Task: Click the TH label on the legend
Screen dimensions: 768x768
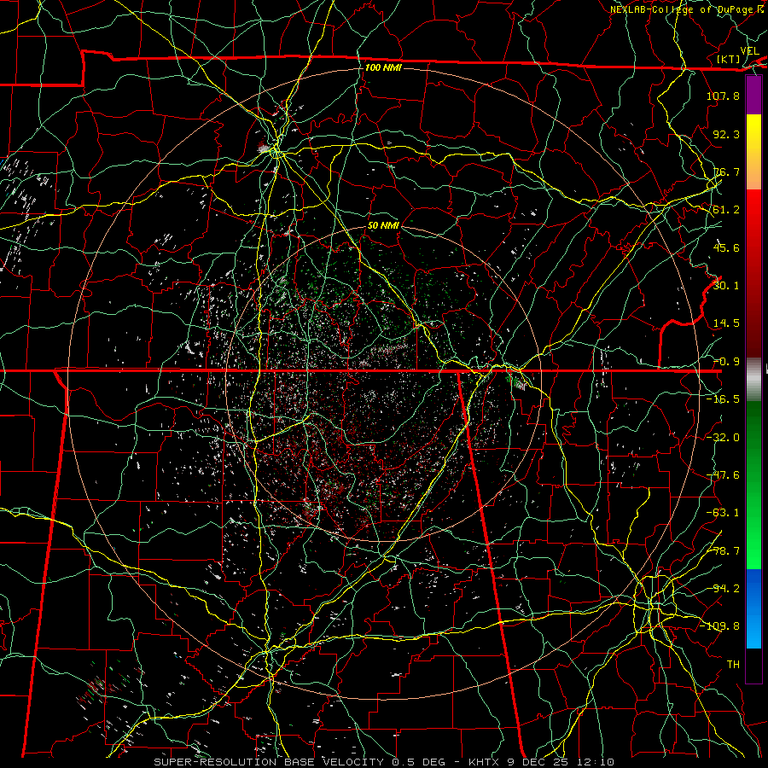Action: click(733, 665)
